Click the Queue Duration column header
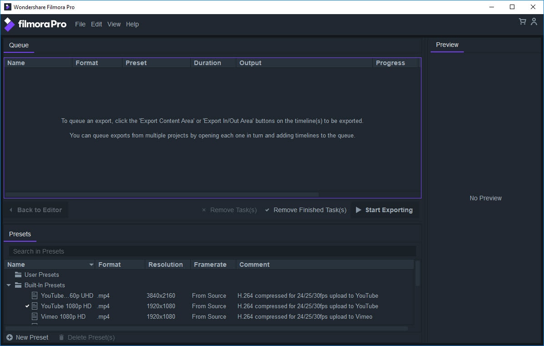 pyautogui.click(x=213, y=63)
